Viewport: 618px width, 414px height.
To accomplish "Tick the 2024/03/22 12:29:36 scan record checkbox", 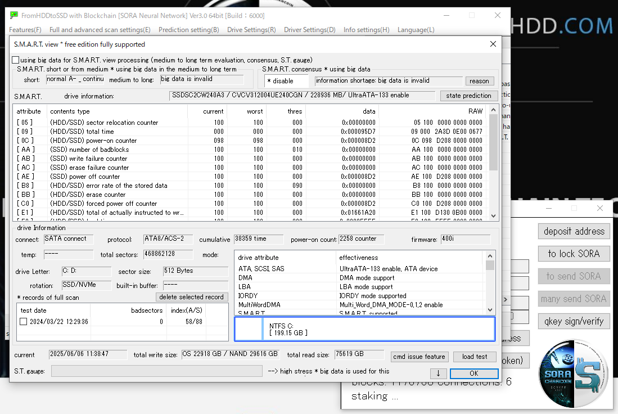I will pyautogui.click(x=24, y=321).
